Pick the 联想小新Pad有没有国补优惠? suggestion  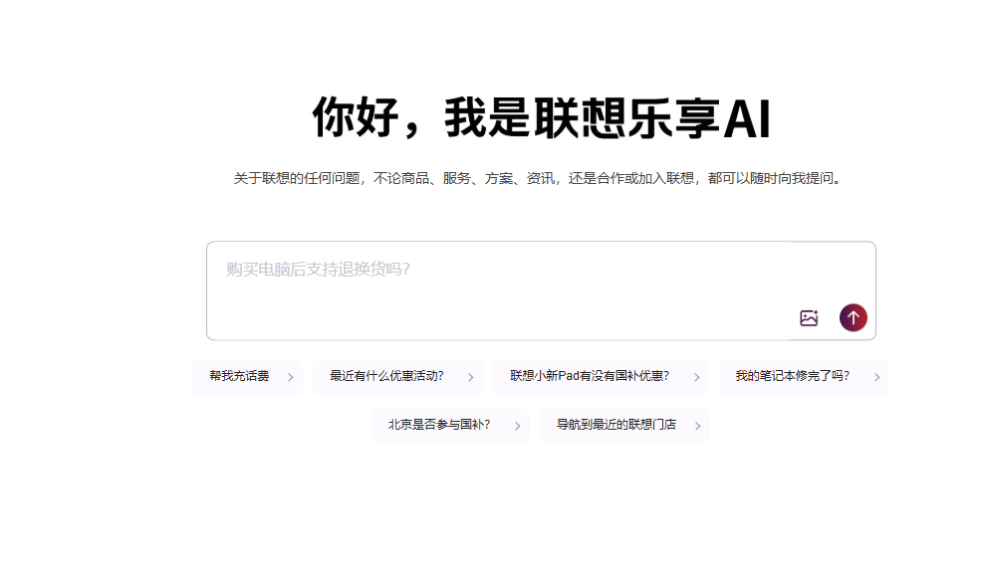tap(601, 377)
